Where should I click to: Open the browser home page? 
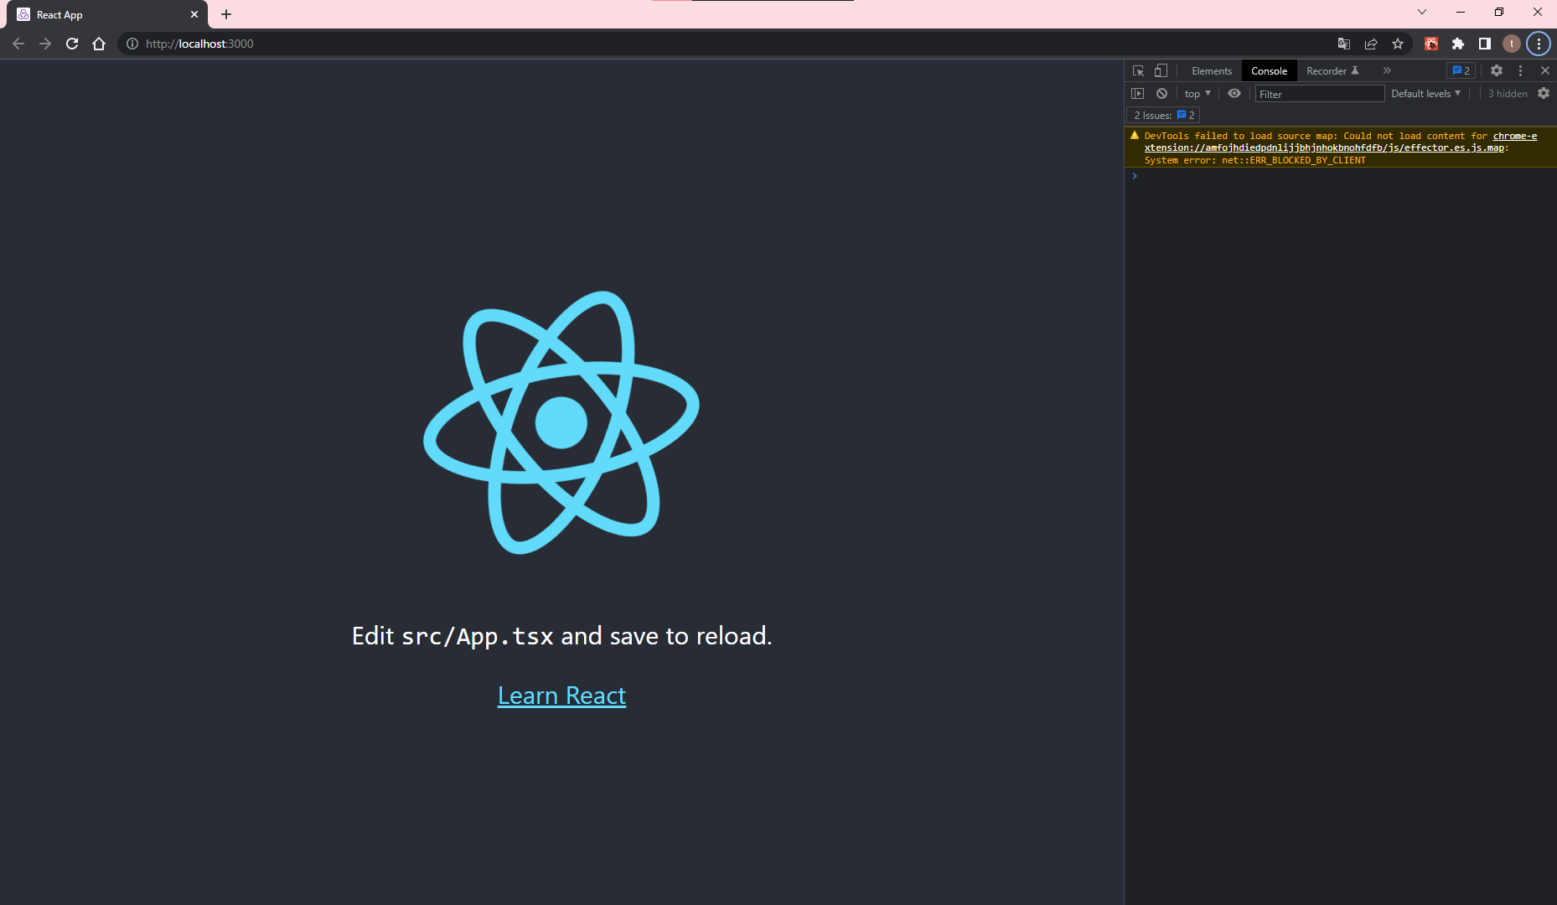pyautogui.click(x=99, y=44)
